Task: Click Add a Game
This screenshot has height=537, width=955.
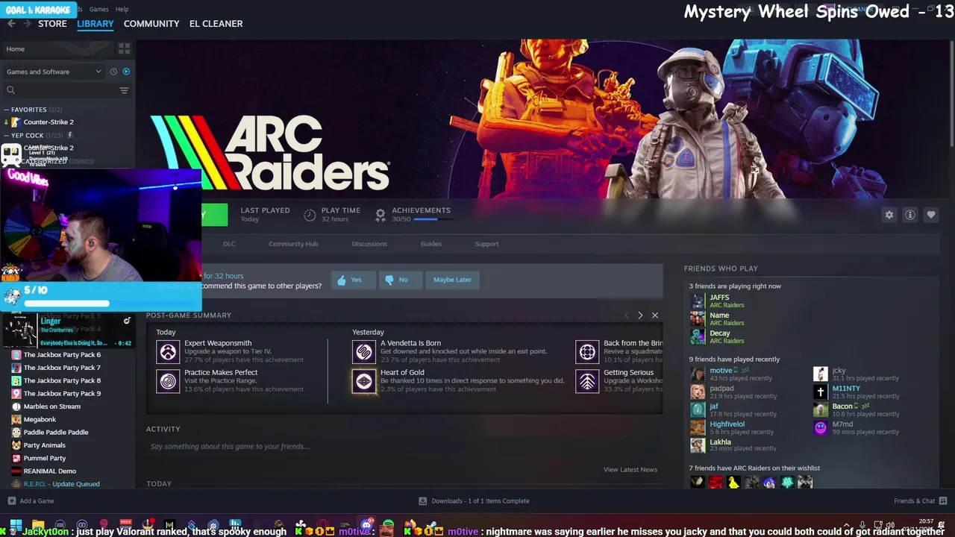Action: click(31, 501)
